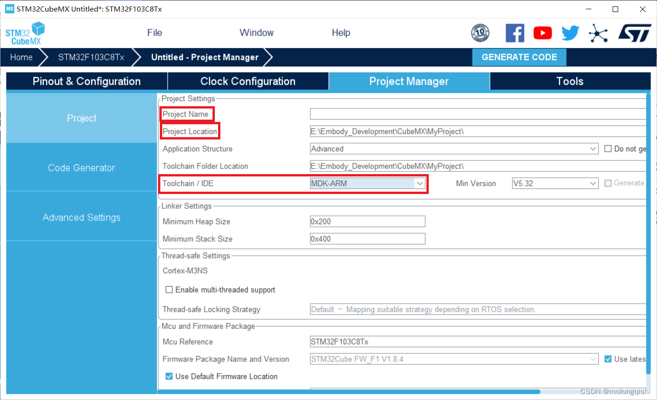Open the 10-year anniversary badge icon
657x400 pixels.
pyautogui.click(x=480, y=33)
